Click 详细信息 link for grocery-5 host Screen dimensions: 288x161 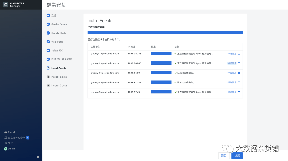[x=232, y=92]
